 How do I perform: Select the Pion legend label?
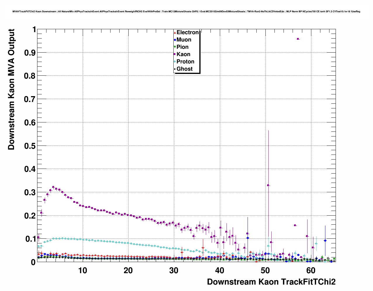182,47
